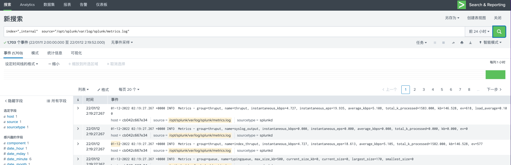Click 创建表视图 button
The image size is (511, 165).
click(476, 18)
